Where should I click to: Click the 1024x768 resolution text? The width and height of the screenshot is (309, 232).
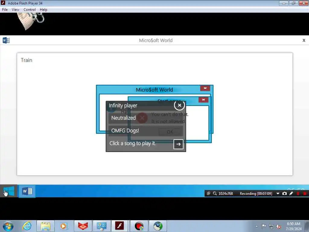tap(226, 194)
